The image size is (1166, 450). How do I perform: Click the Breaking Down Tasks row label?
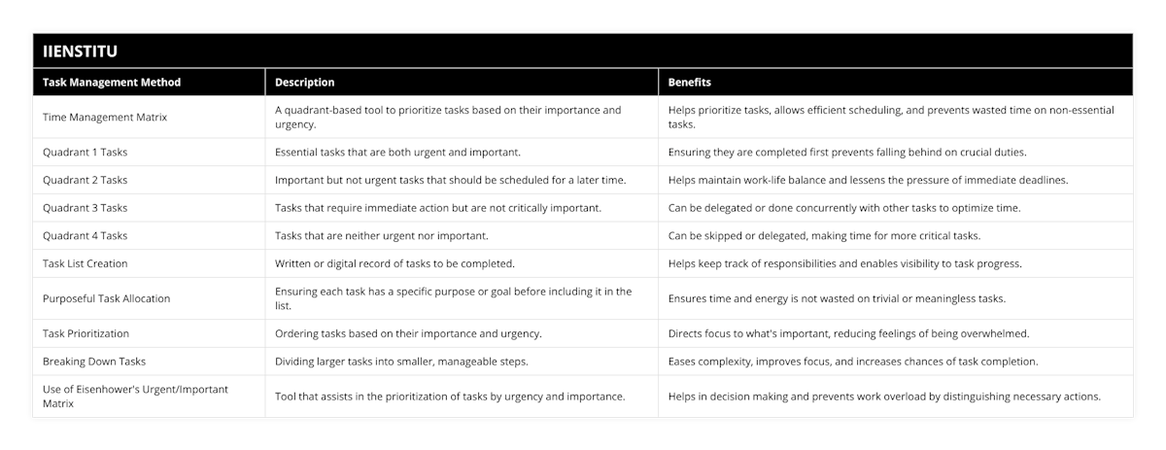coord(94,362)
